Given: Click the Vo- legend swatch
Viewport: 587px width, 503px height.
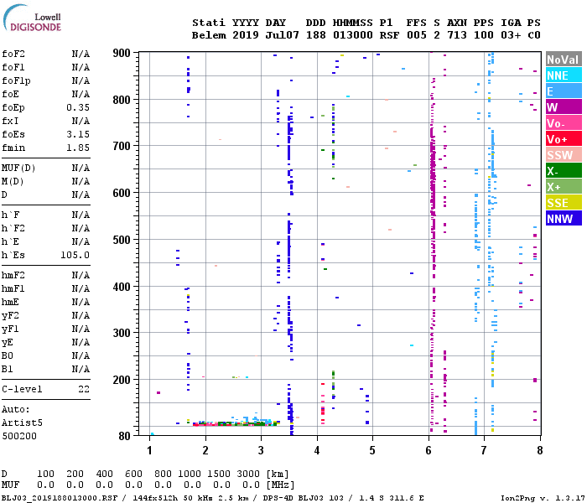Looking at the screenshot, I should coord(564,123).
